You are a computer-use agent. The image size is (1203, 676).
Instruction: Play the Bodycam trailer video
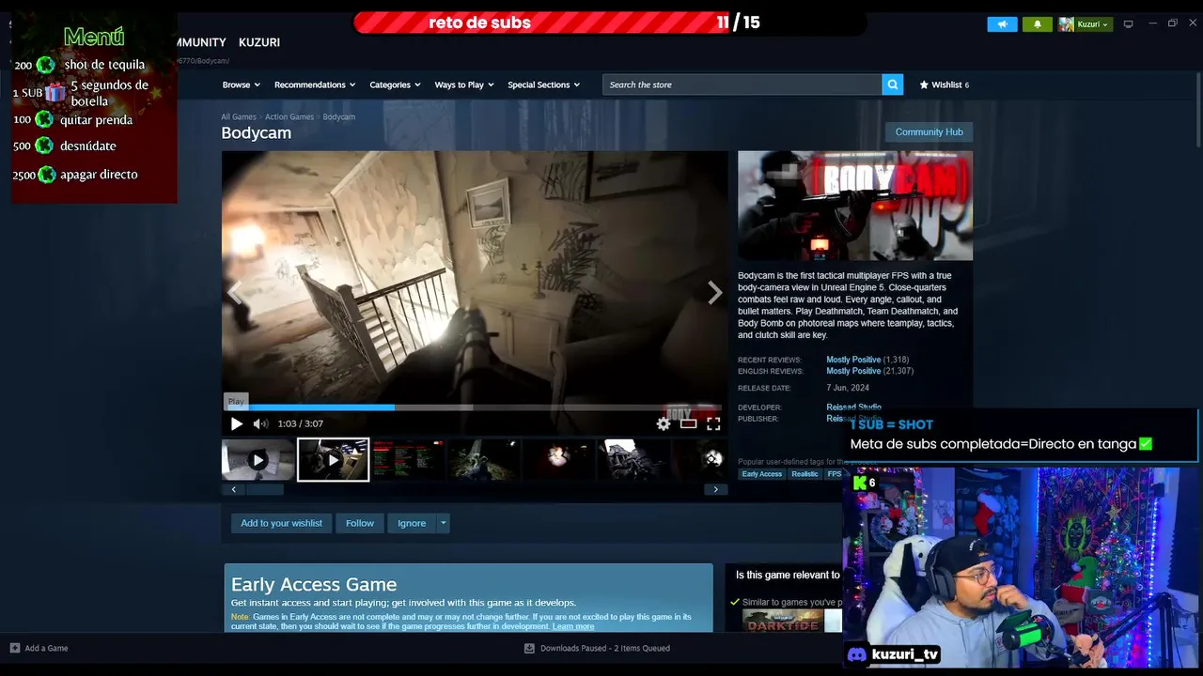point(237,423)
